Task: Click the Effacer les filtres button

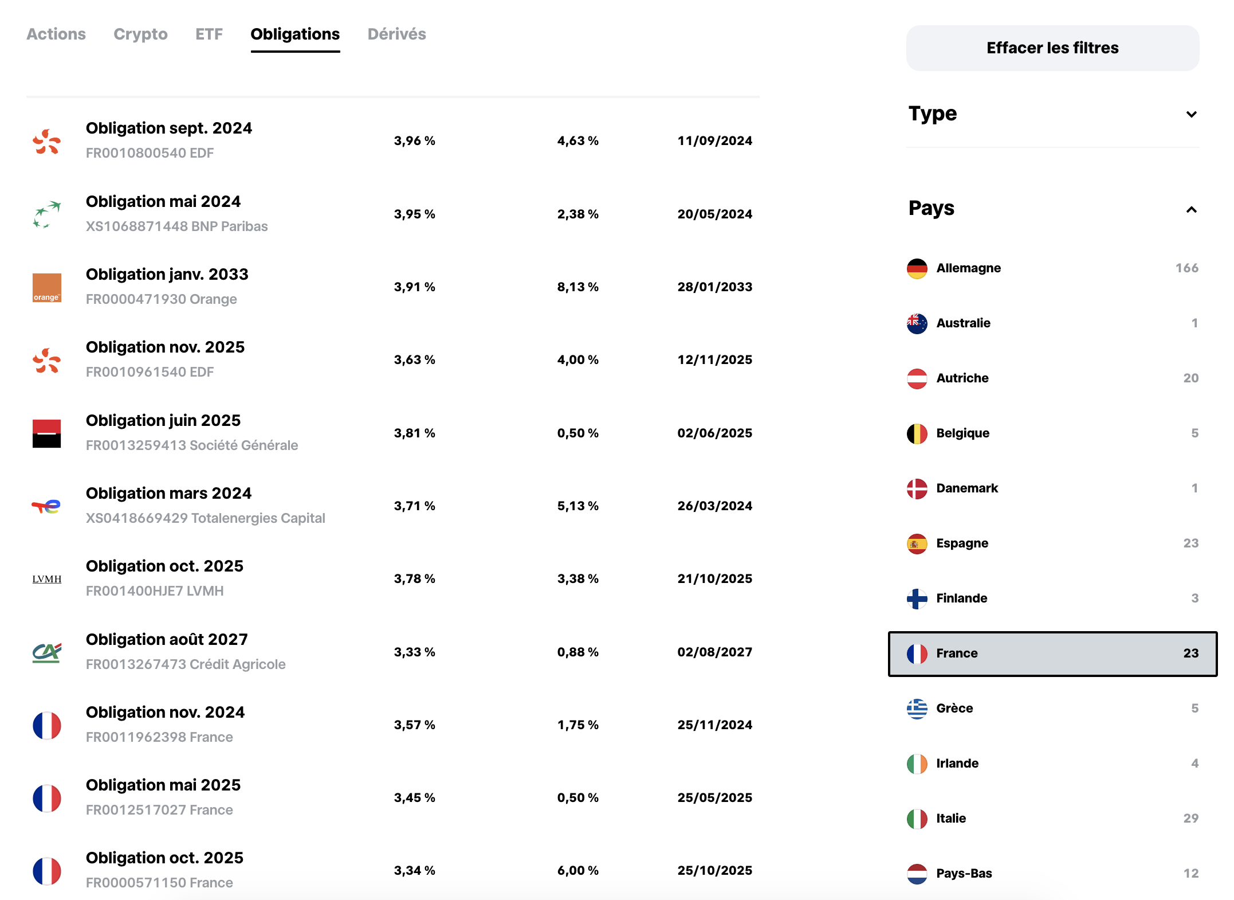Action: pos(1052,48)
